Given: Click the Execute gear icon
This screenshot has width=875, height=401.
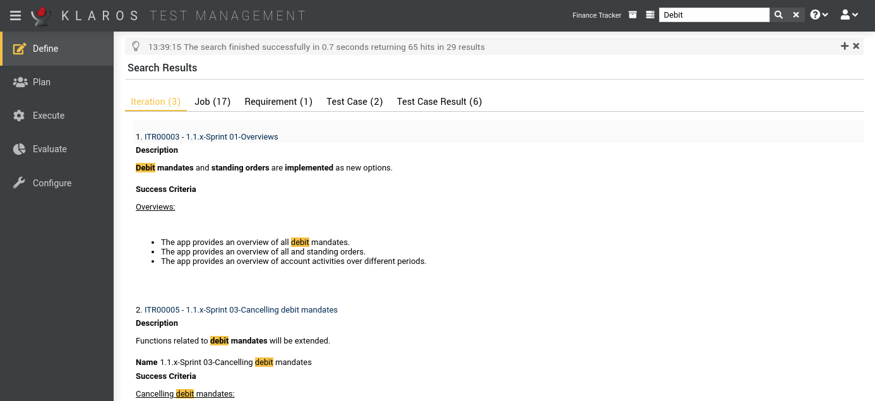Looking at the screenshot, I should pos(20,116).
